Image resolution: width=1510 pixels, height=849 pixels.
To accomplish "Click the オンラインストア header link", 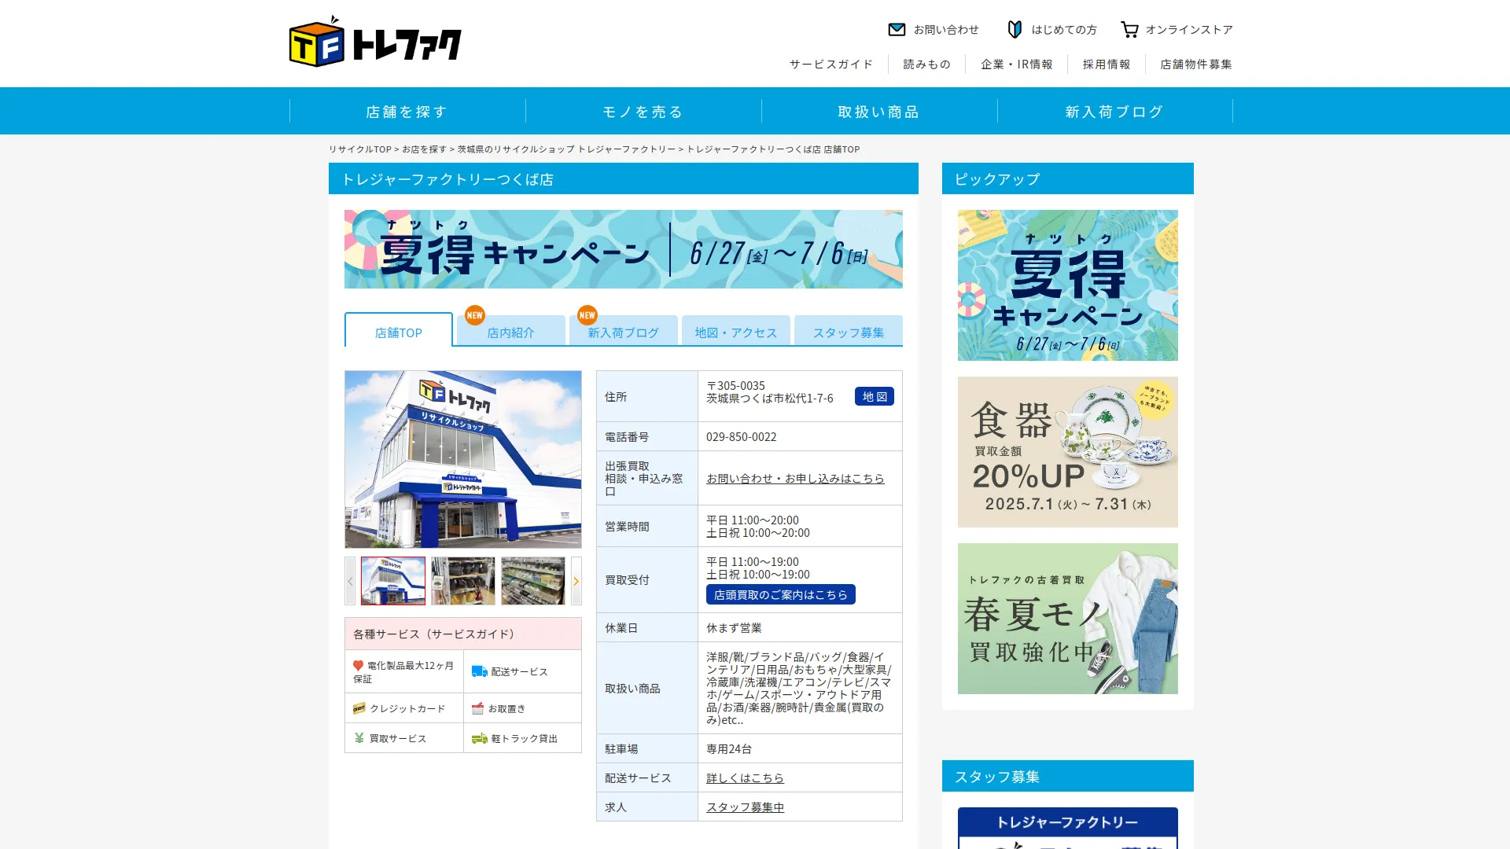I will coord(1189,29).
